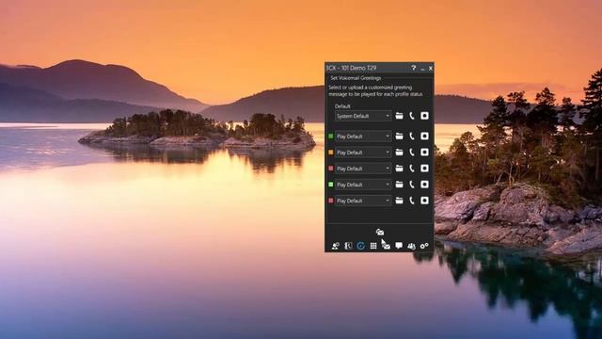602x339 pixels.
Task: Open the presence/contacts icon in the bottom toolbar
Action: tap(335, 246)
